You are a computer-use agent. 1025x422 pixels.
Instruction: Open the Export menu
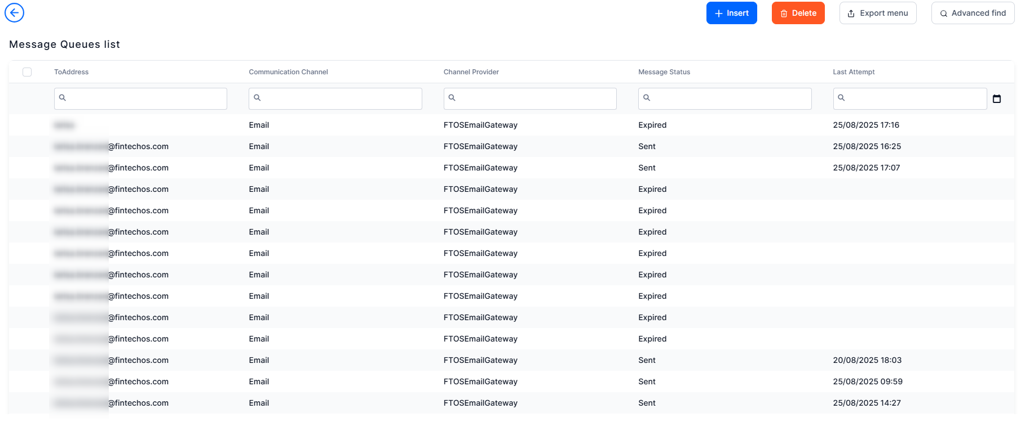[x=878, y=13]
